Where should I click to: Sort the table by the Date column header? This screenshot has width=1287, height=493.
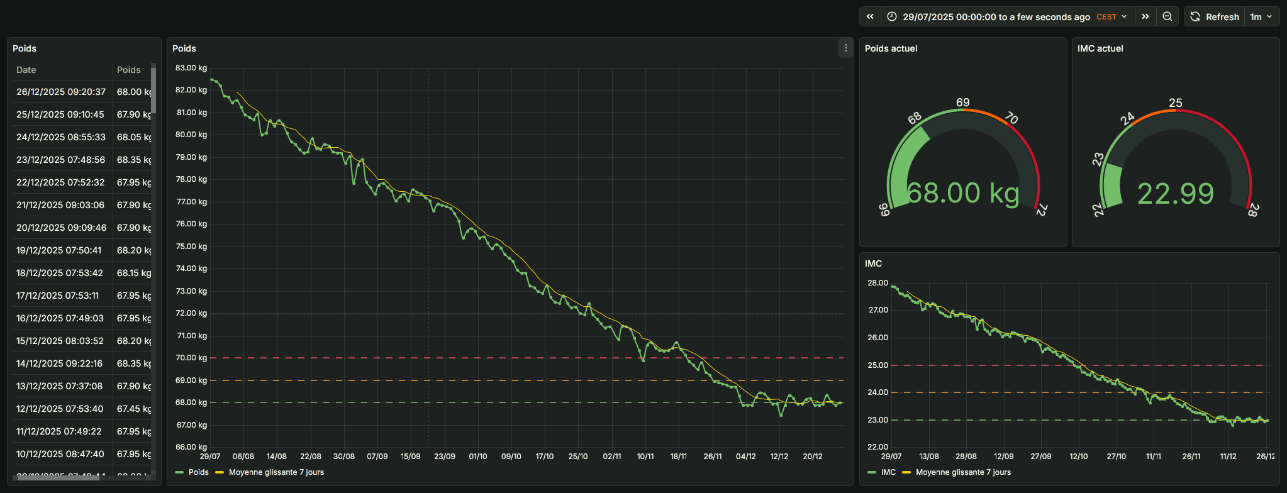[x=26, y=70]
